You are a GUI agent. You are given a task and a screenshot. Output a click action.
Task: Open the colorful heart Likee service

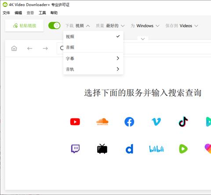208,149
